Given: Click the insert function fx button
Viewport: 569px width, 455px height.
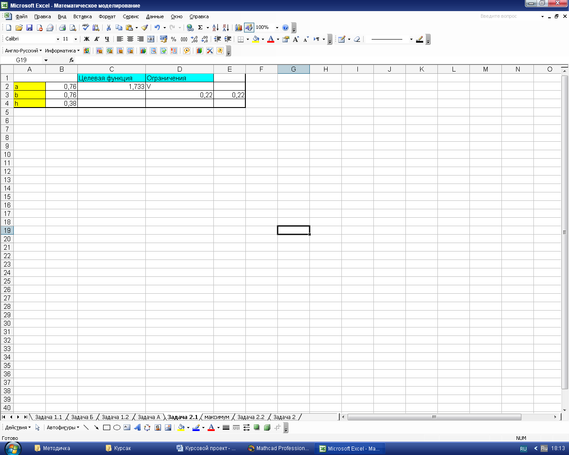Looking at the screenshot, I should point(72,60).
